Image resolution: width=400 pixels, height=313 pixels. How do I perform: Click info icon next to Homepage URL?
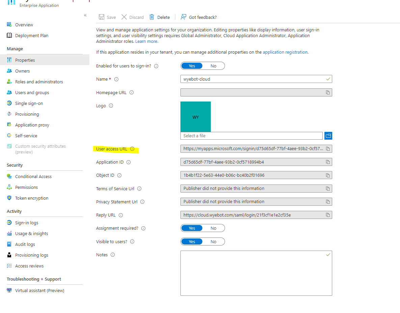coord(132,93)
